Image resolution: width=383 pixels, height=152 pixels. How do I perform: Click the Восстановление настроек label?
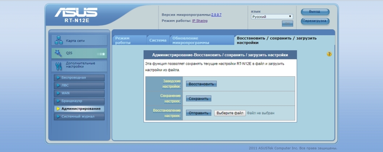point(167,113)
